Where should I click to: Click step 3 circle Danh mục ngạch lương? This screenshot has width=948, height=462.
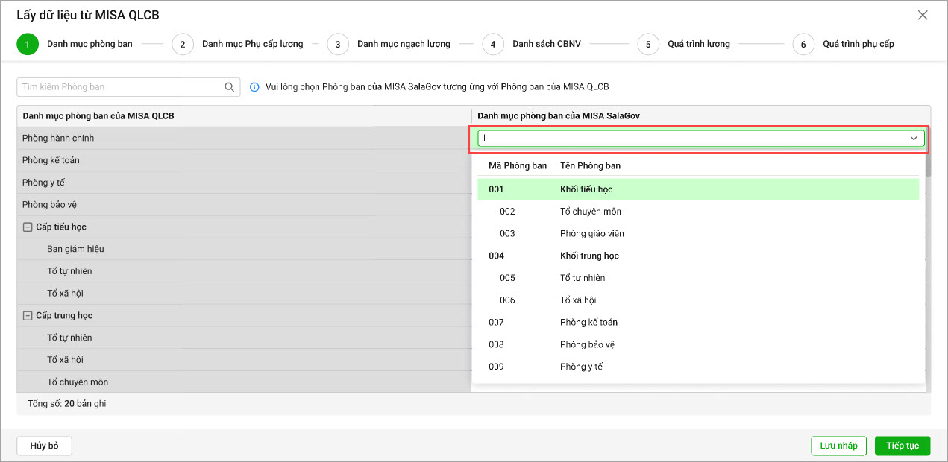[x=338, y=44]
